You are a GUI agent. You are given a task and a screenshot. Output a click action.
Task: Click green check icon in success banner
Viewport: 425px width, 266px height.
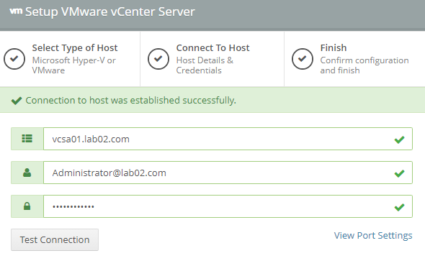17,101
